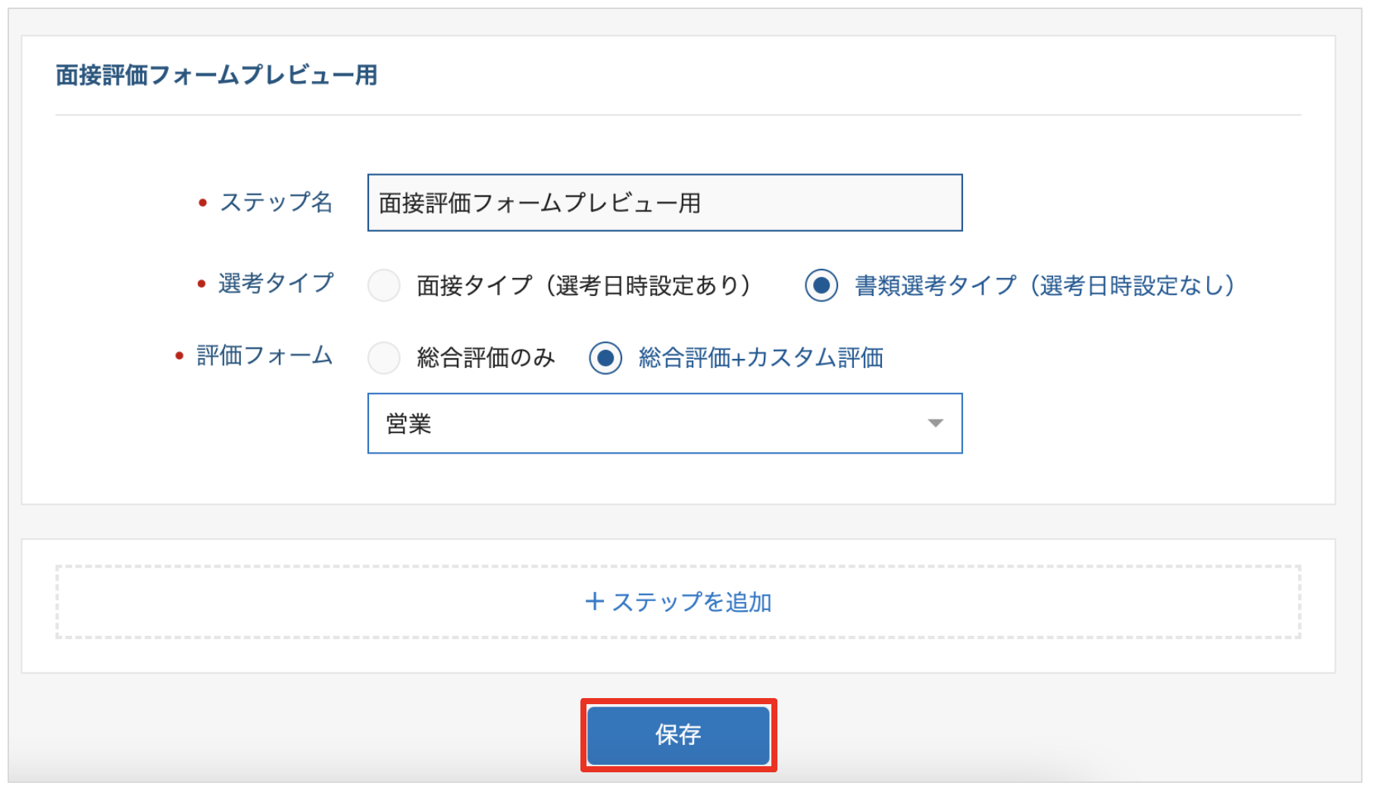Click the ステップ名 text input field
1373x795 pixels.
pyautogui.click(x=665, y=203)
